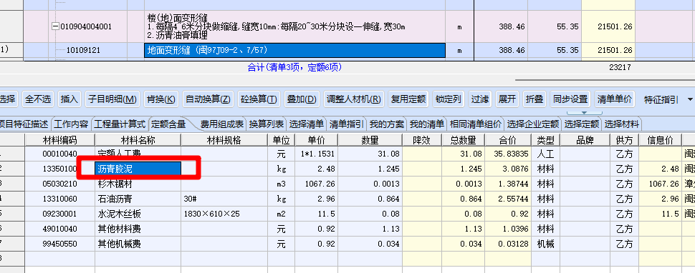Click the 1*1.1531 unit price cell
This screenshot has height=273, width=695.
[317, 154]
